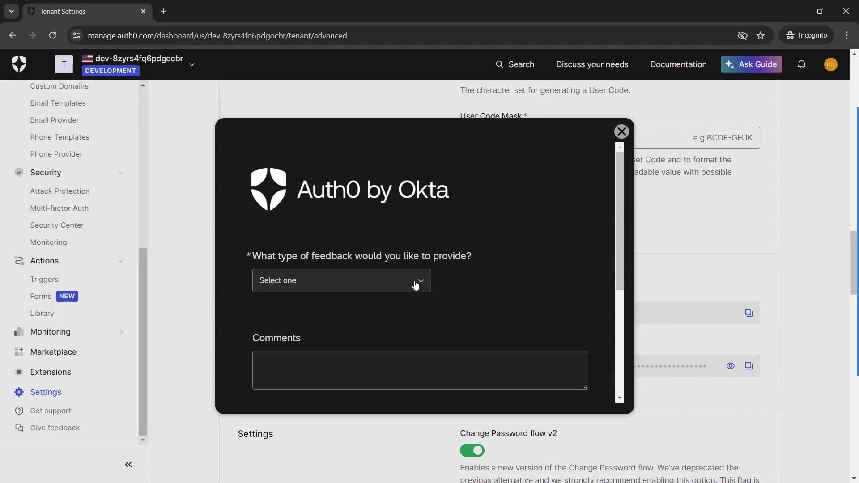Go to Email Templates in sidebar
This screenshot has width=859, height=483.
click(x=58, y=103)
